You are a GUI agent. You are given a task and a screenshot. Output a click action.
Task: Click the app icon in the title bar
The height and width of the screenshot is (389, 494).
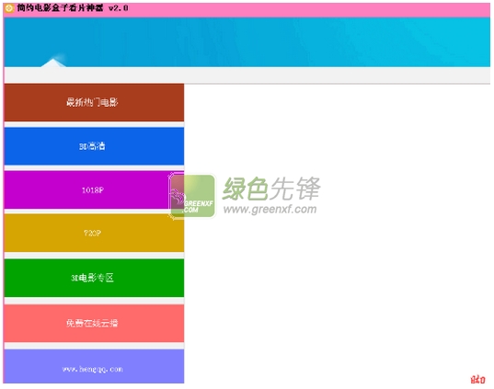click(9, 8)
